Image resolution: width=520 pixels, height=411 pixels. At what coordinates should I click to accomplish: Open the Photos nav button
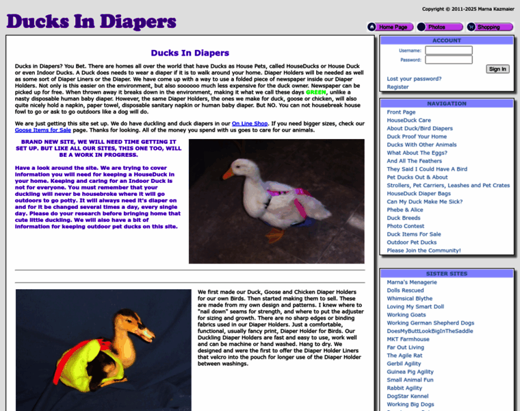tap(440, 27)
